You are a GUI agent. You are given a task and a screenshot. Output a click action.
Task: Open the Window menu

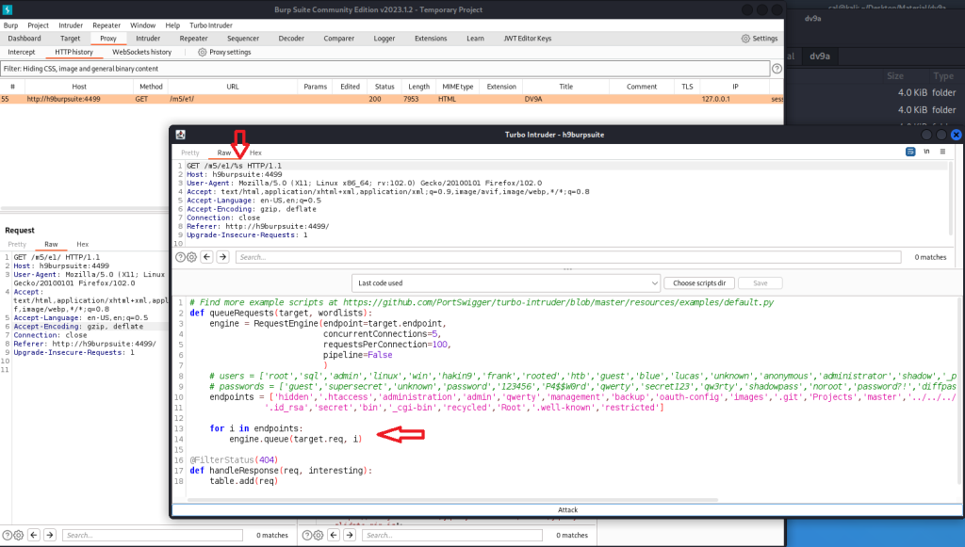[x=143, y=25]
